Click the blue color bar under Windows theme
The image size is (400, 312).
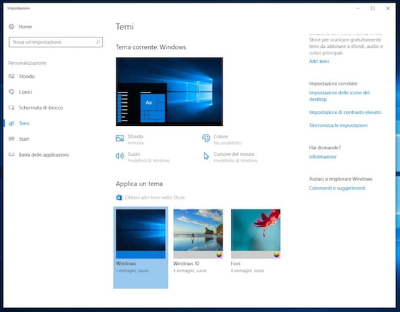pyautogui.click(x=140, y=254)
